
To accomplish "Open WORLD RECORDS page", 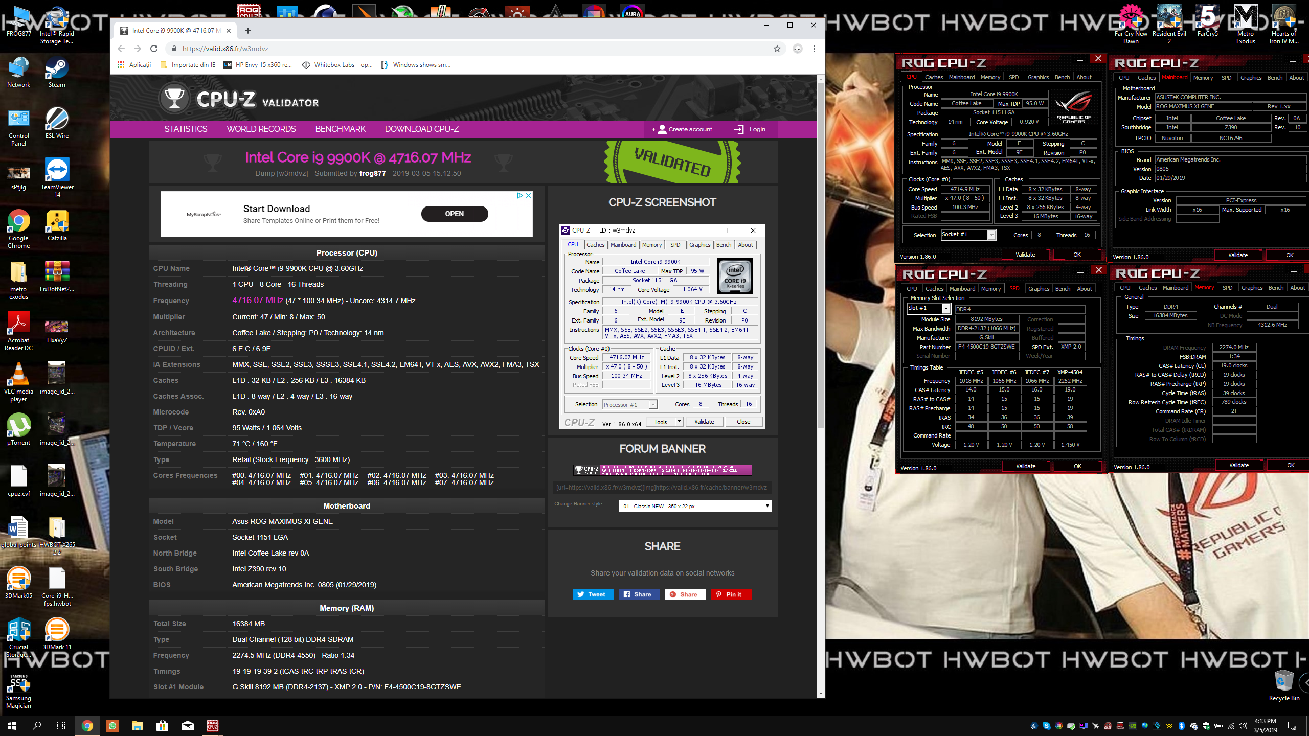I will 261,129.
